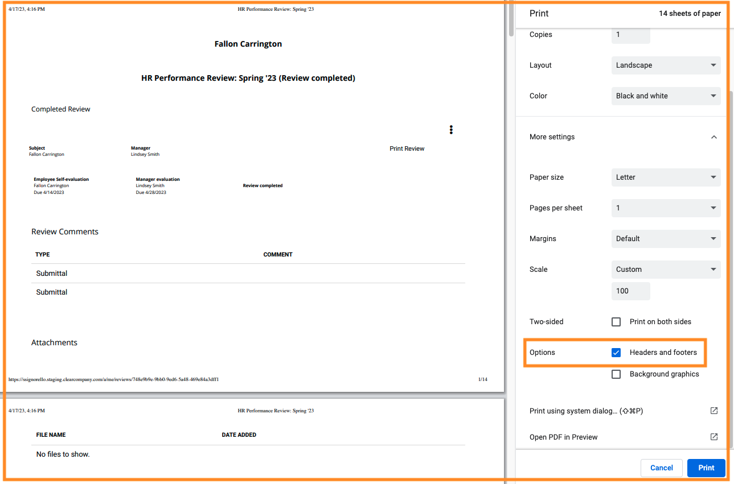The width and height of the screenshot is (734, 484).
Task: Click the Attachments heading
Action: 54,342
